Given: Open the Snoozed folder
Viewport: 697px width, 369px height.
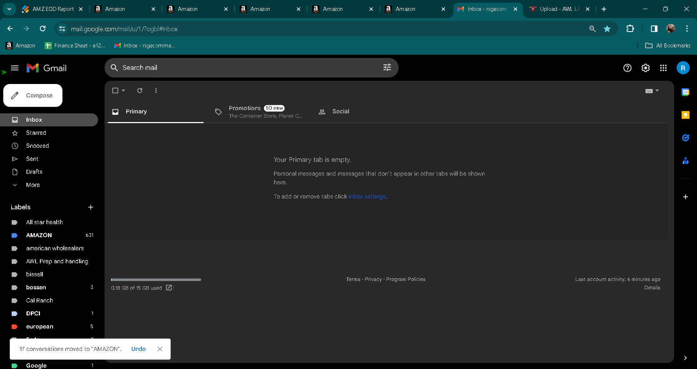Looking at the screenshot, I should (49, 146).
